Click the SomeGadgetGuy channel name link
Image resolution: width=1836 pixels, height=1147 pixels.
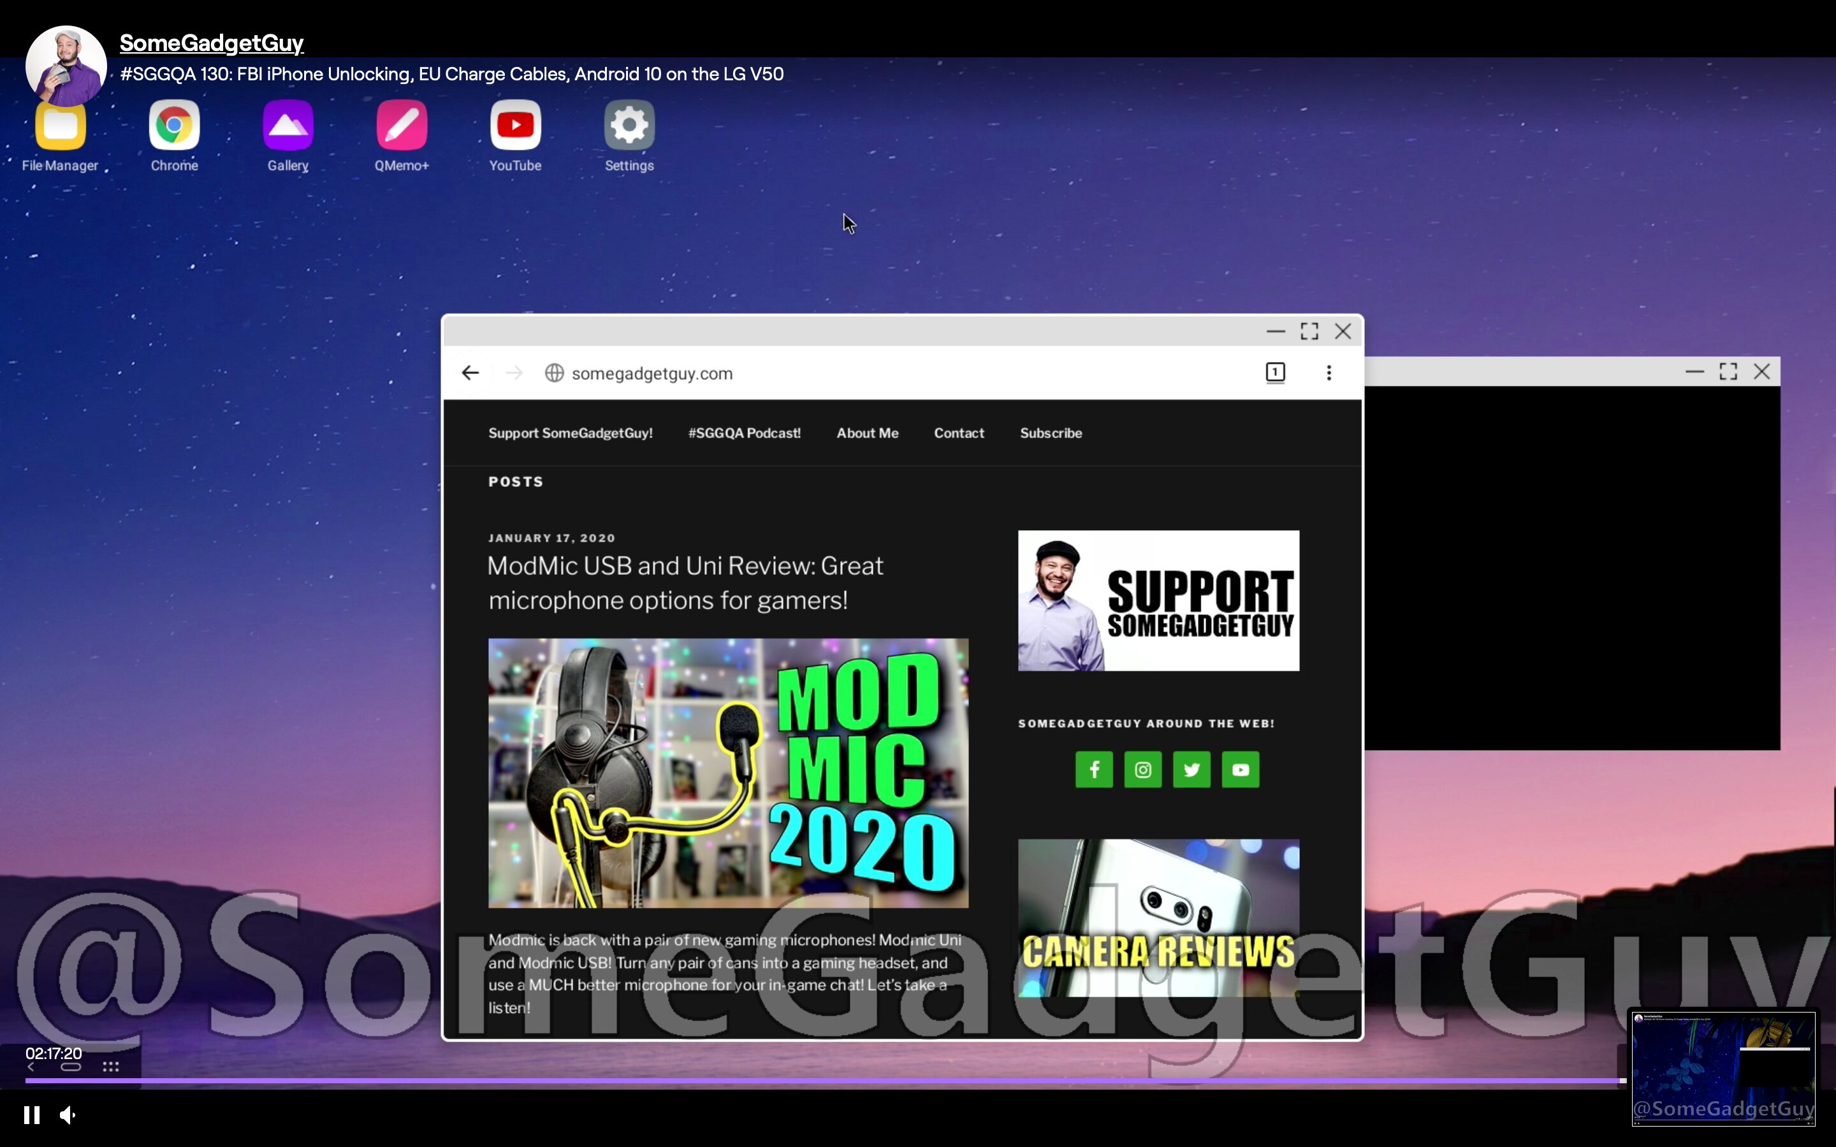[x=212, y=43]
